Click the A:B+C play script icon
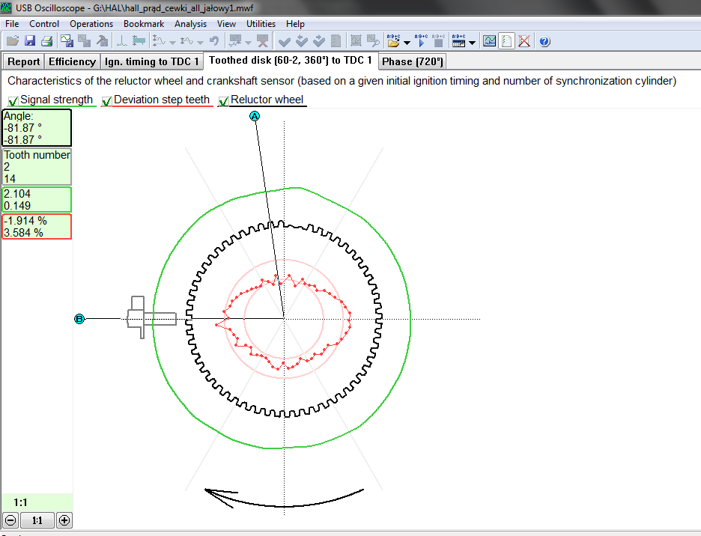 coord(421,41)
